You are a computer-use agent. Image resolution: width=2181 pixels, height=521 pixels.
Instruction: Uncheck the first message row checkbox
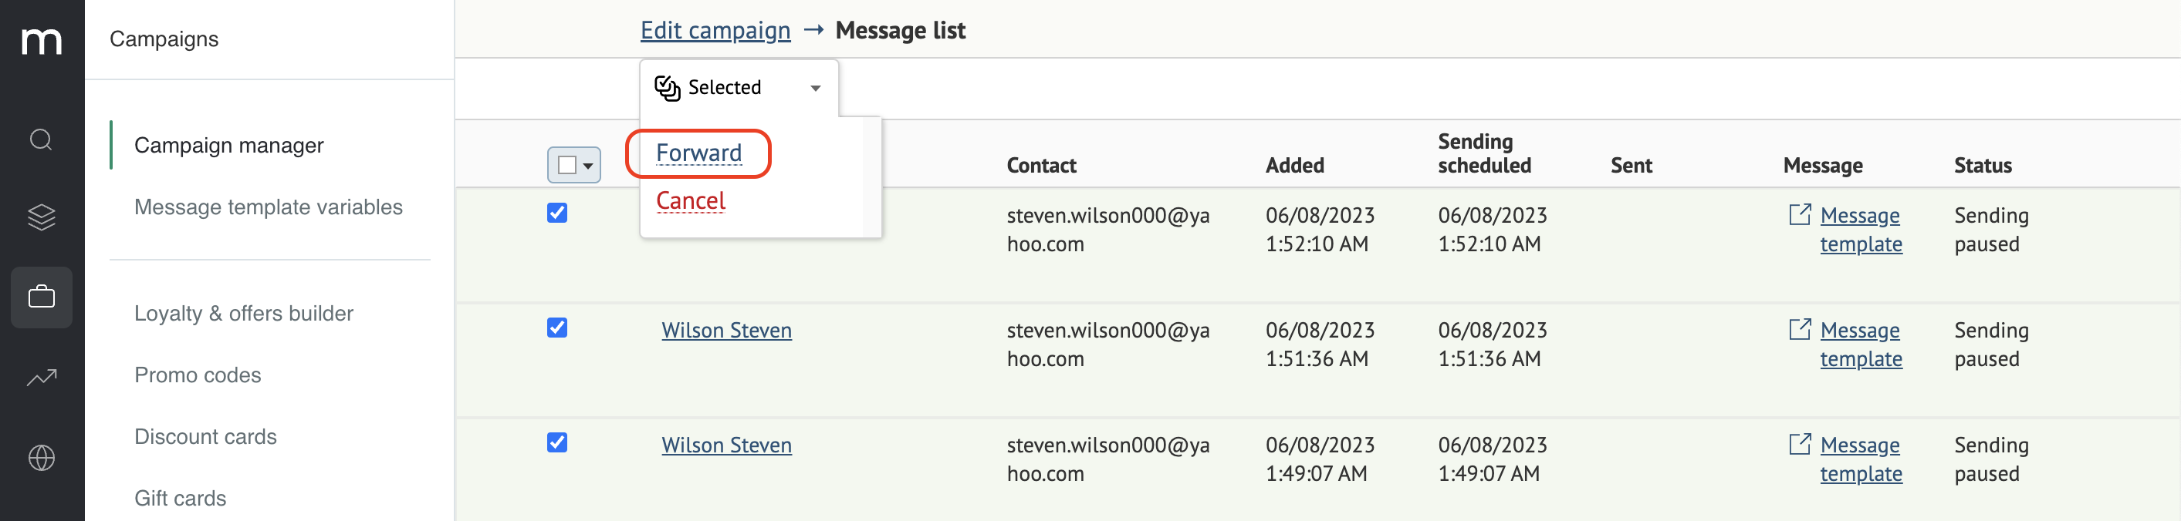[557, 212]
